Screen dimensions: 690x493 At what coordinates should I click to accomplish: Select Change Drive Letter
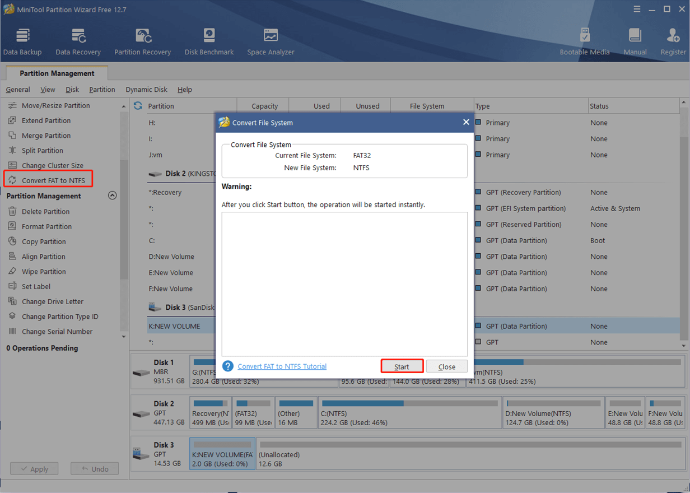[53, 301]
